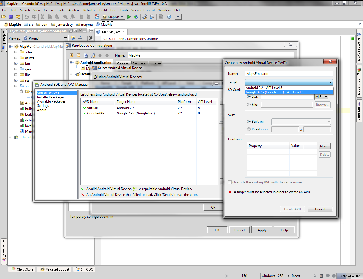
Task: Click the Forward navigation toolbar icon
Action: point(88,17)
